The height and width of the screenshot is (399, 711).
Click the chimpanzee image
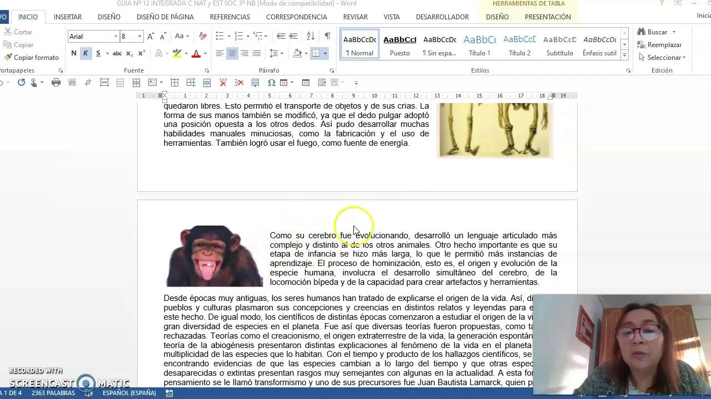click(215, 256)
